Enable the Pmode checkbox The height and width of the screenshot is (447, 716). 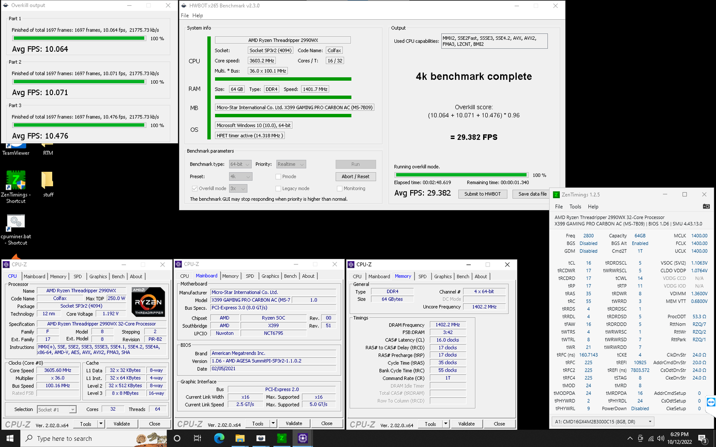click(x=278, y=176)
